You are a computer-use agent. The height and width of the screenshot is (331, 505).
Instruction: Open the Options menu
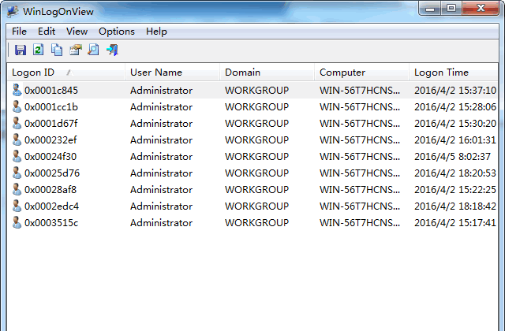(117, 32)
